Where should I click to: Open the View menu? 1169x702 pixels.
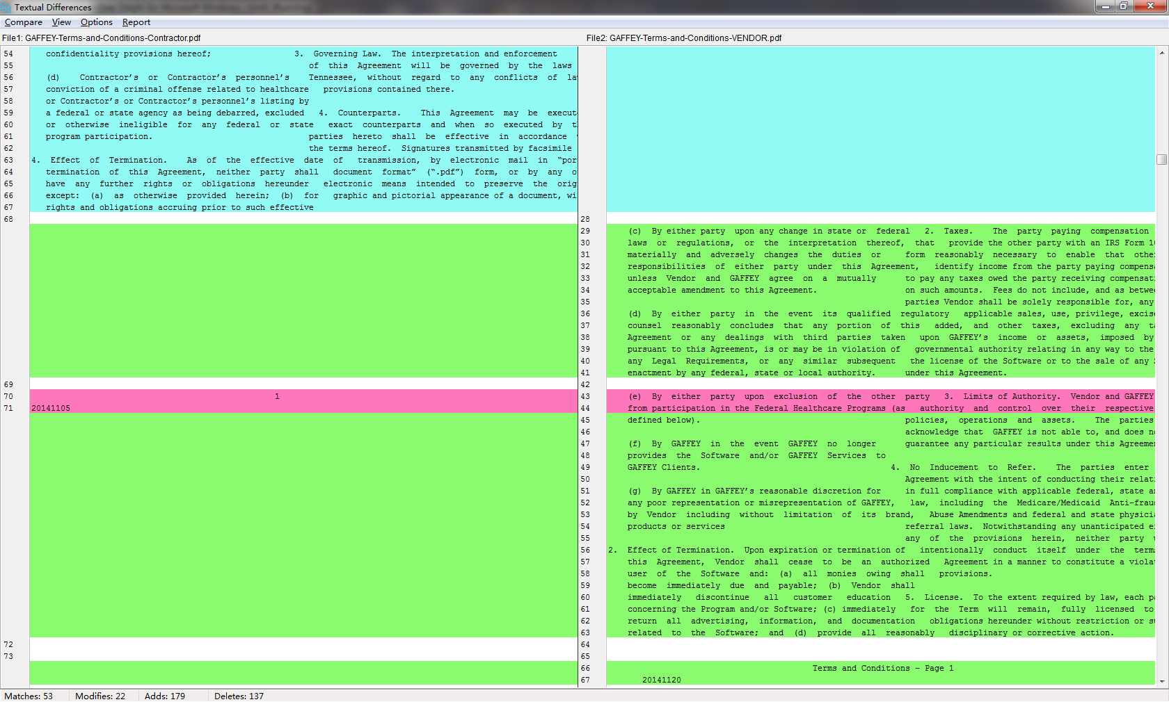point(61,22)
